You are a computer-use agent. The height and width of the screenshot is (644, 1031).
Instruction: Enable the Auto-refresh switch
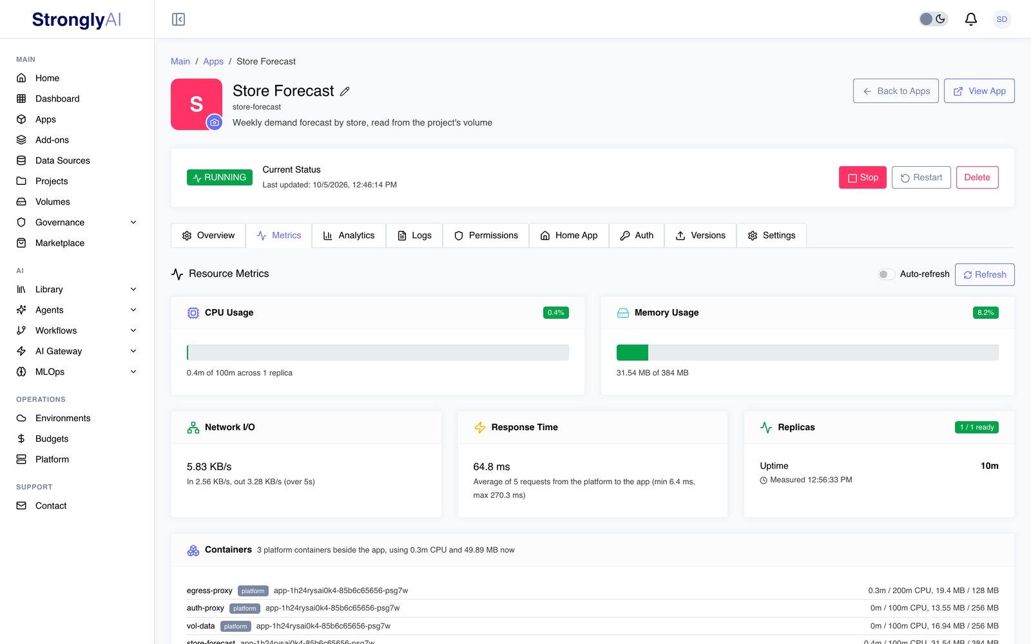pos(886,274)
